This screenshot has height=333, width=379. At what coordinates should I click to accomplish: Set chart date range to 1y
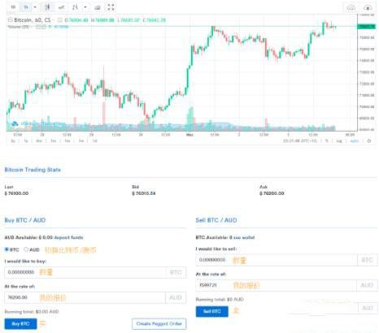tap(26, 141)
